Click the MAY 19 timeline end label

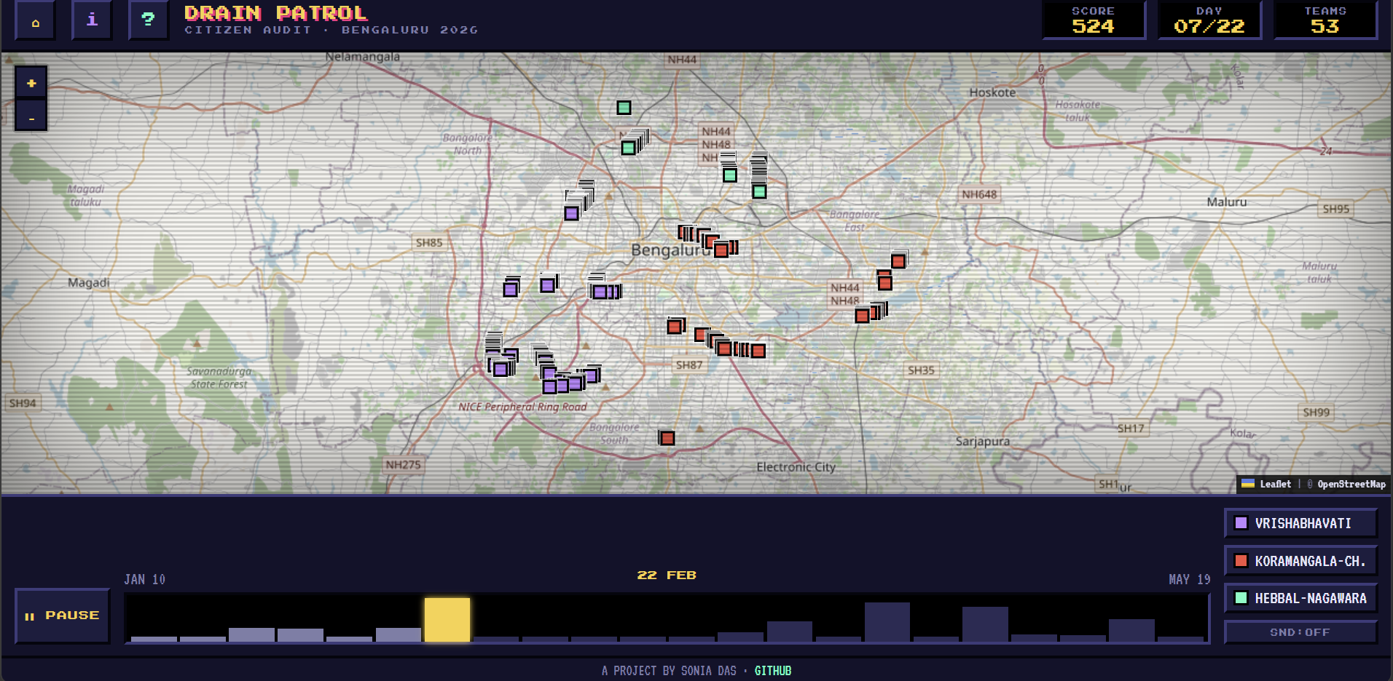[x=1190, y=580]
